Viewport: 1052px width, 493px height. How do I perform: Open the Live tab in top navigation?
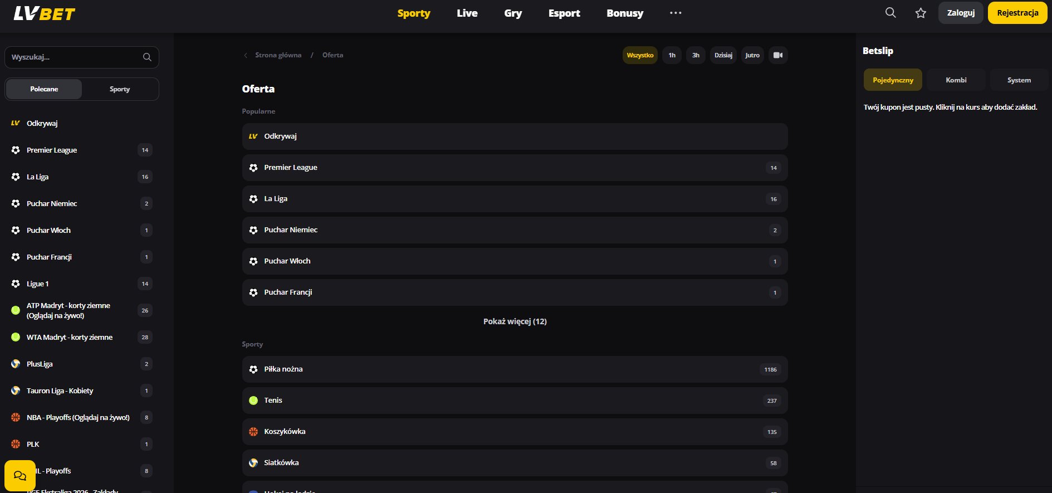click(467, 13)
